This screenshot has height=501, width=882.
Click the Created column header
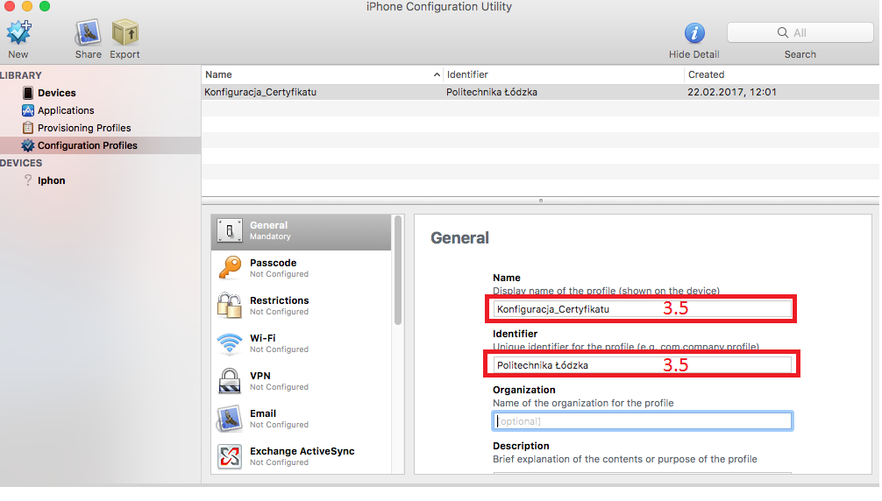[x=781, y=74]
